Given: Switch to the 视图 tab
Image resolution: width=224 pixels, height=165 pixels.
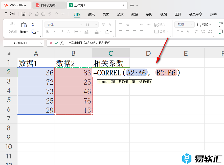Looking at the screenshot, I should [163, 14].
